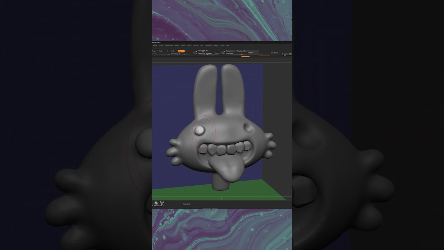
Task: Open the Help menu
Action: pos(228,45)
